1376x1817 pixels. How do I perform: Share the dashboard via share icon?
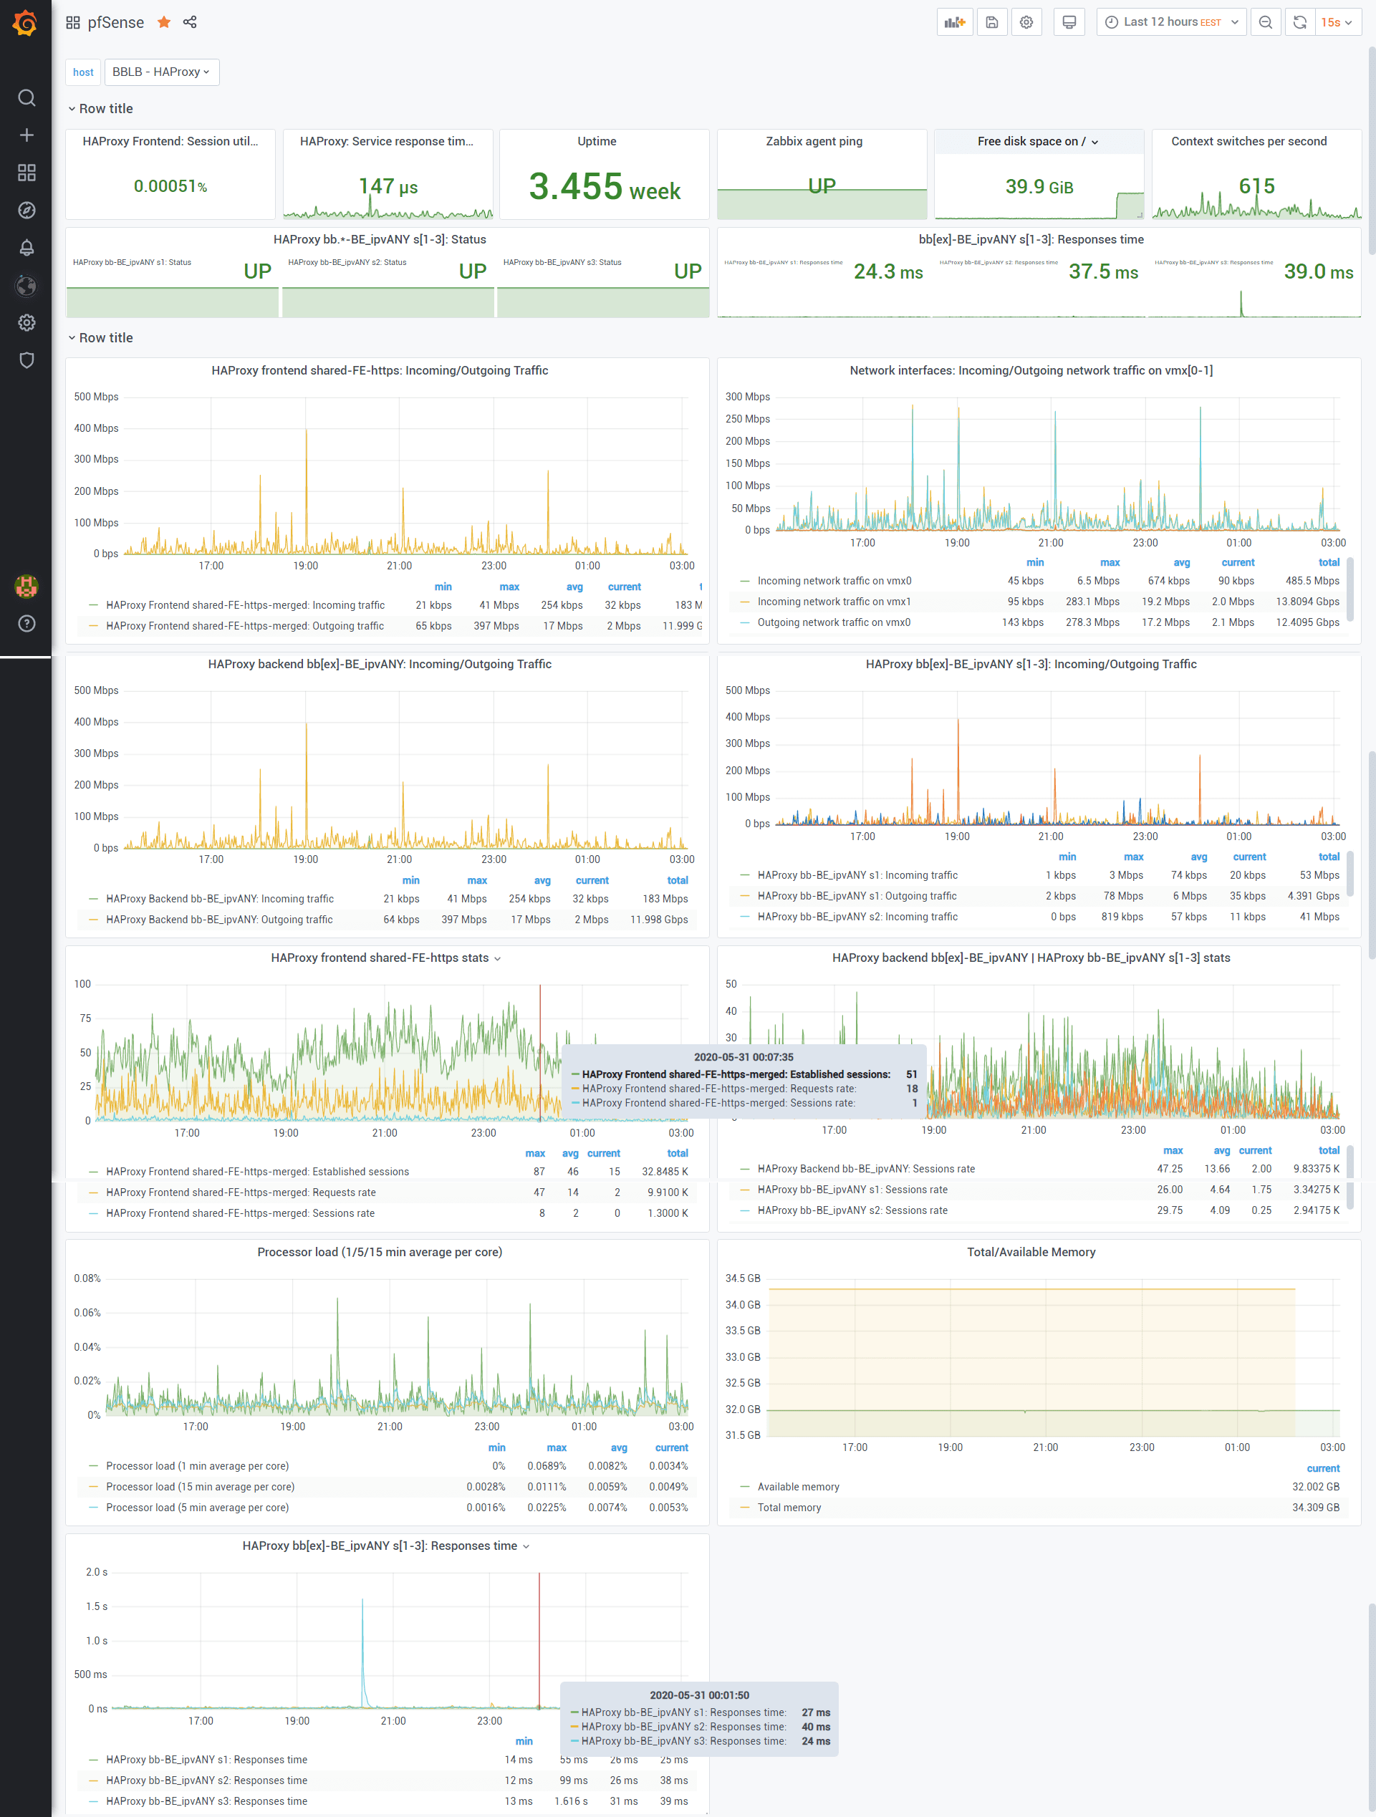(x=190, y=22)
